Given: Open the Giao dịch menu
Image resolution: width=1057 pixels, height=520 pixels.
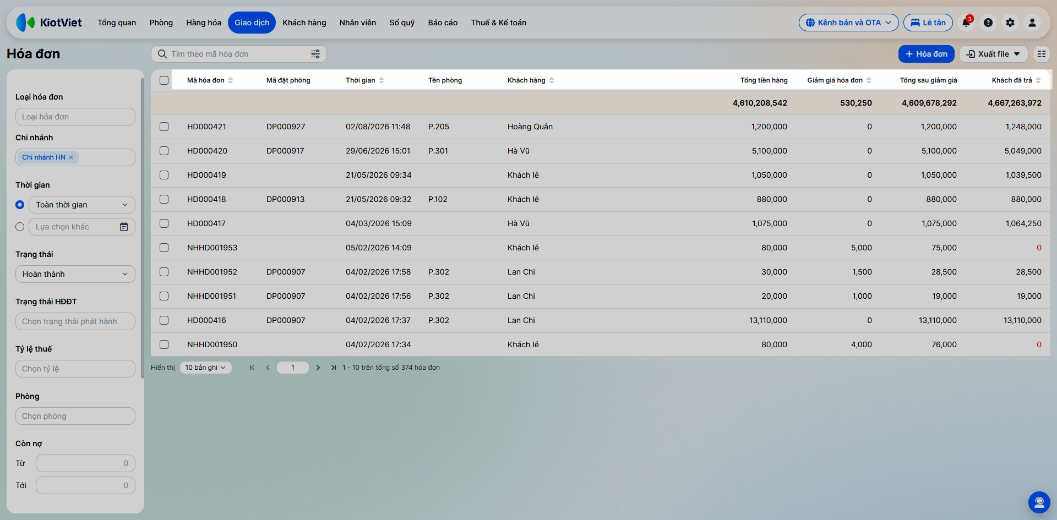Looking at the screenshot, I should 252,23.
